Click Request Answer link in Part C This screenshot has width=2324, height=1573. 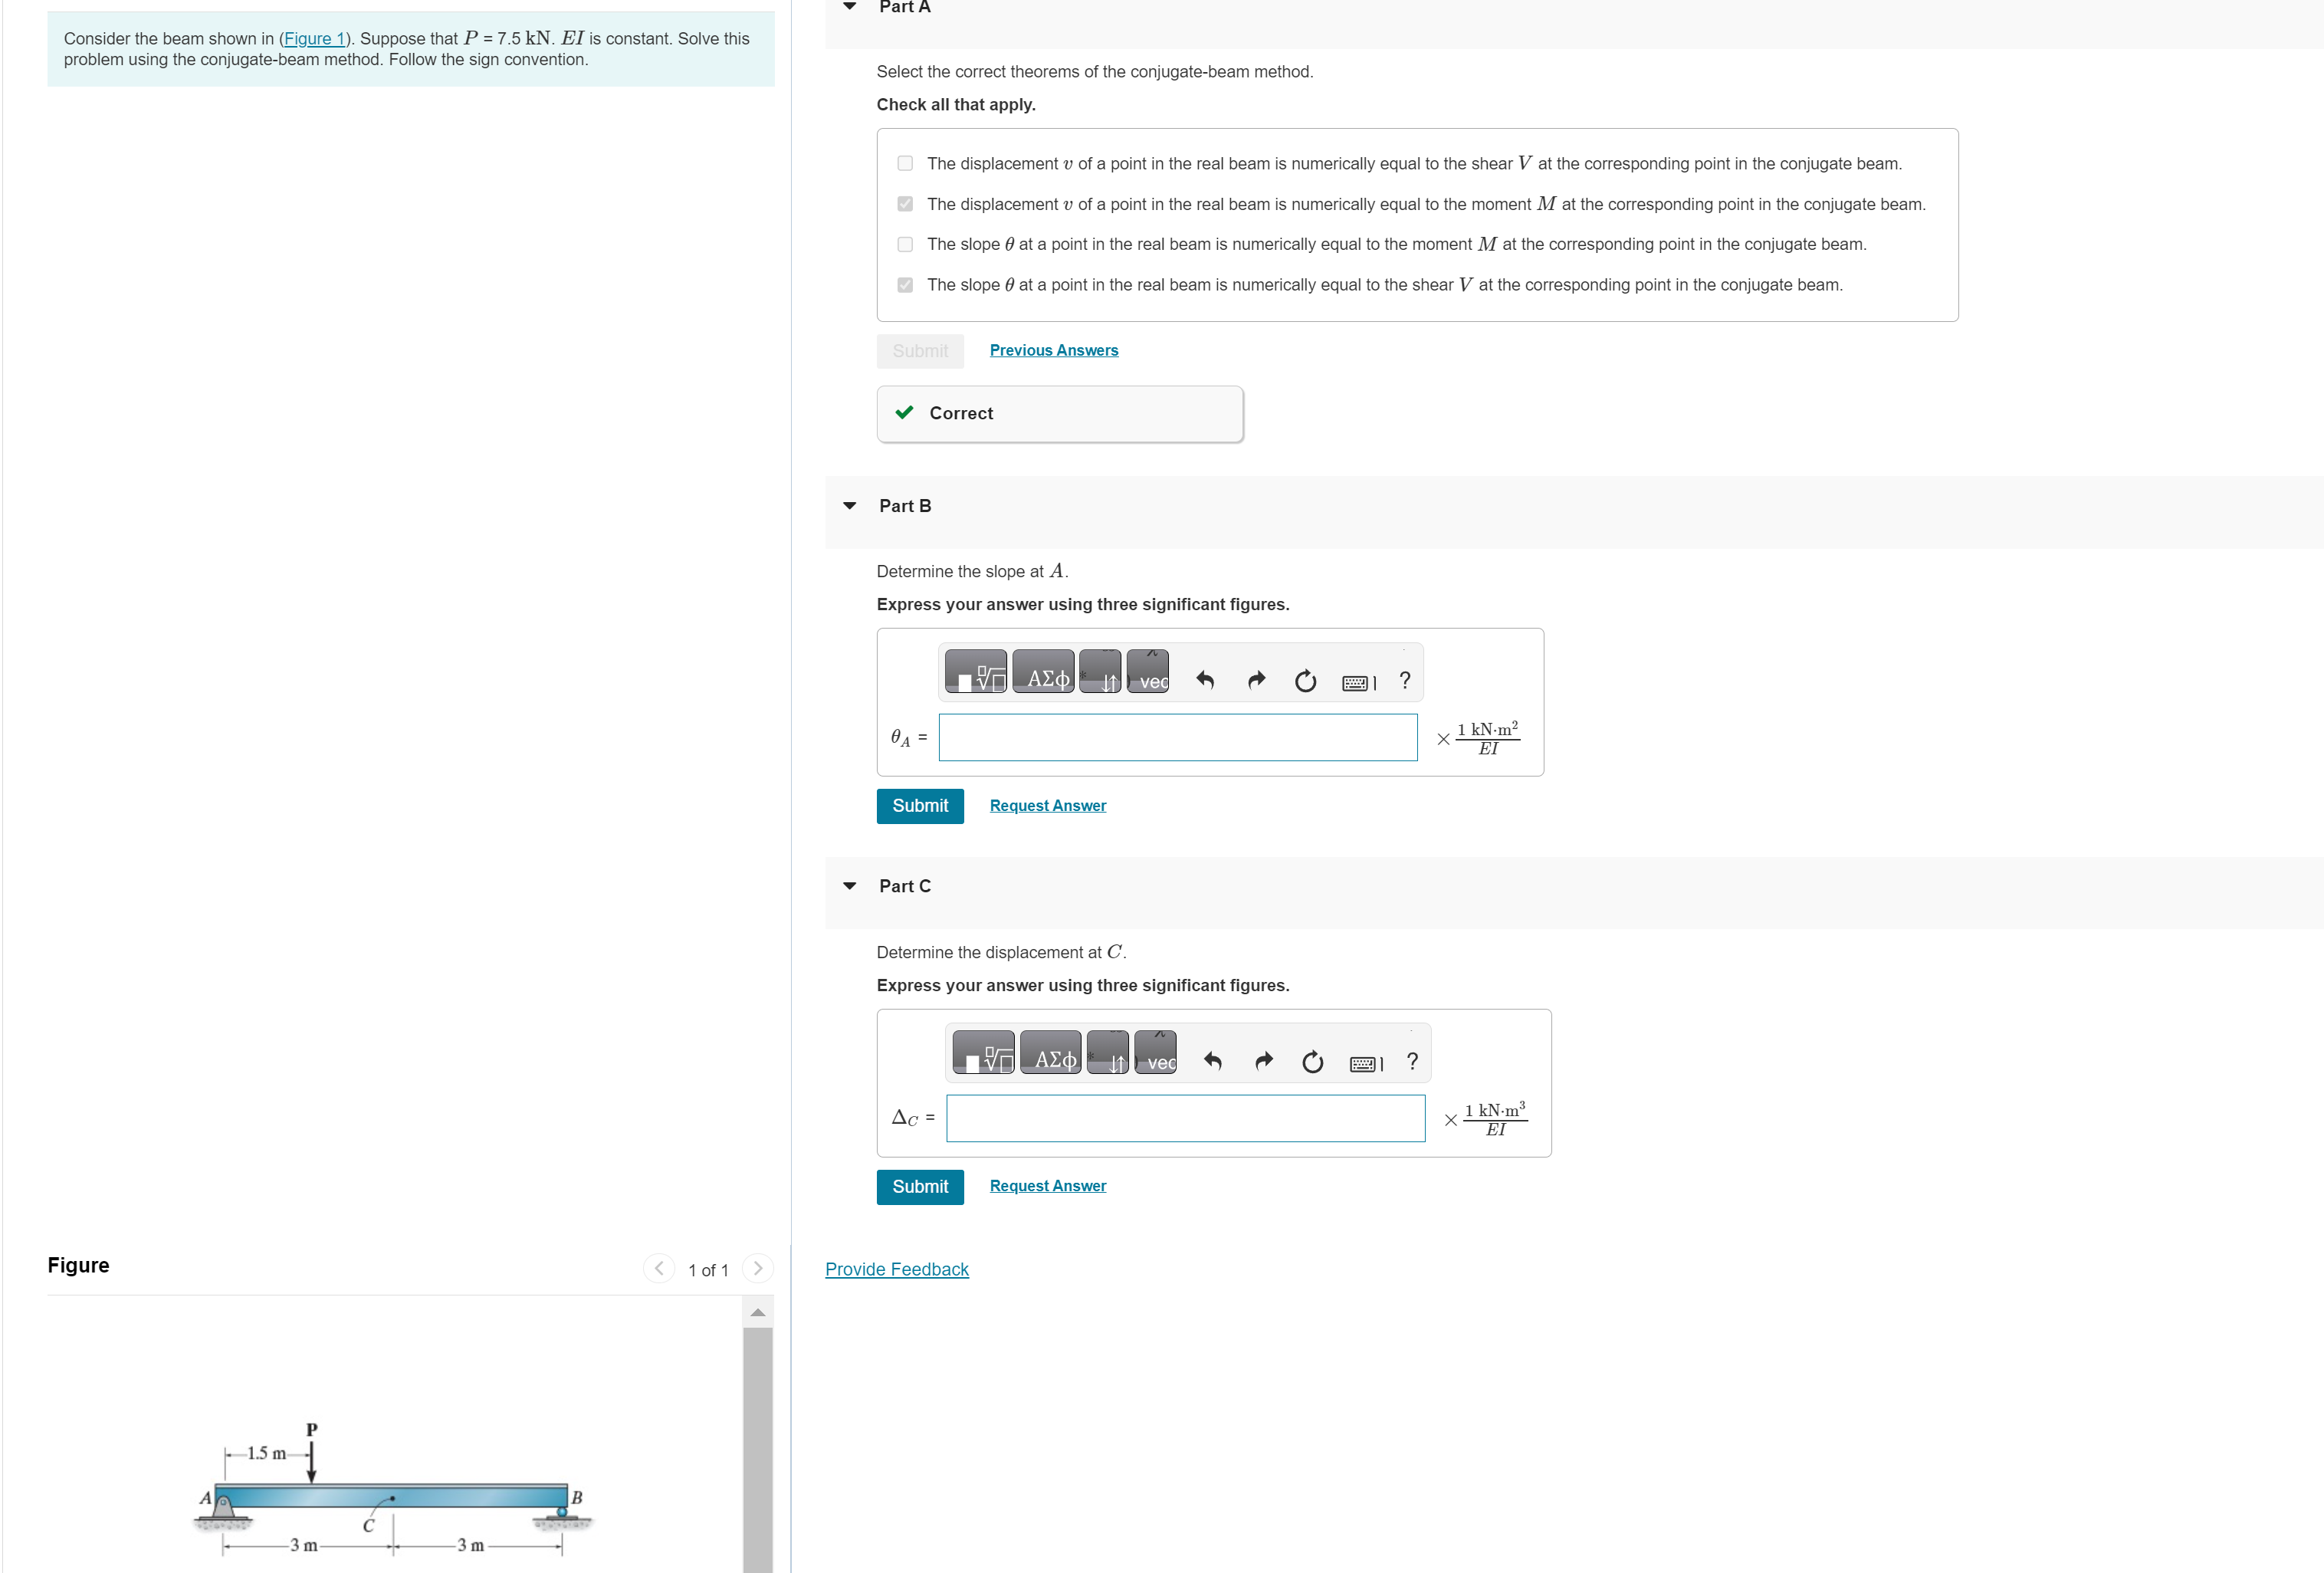pos(1047,1186)
